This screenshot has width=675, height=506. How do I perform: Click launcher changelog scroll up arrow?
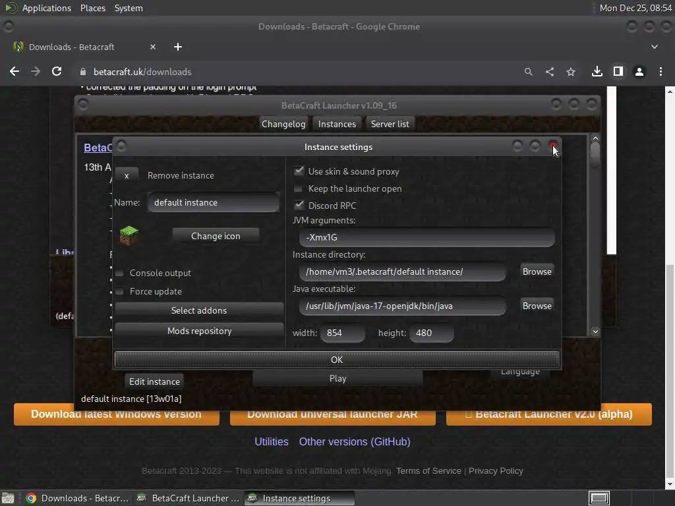(595, 138)
